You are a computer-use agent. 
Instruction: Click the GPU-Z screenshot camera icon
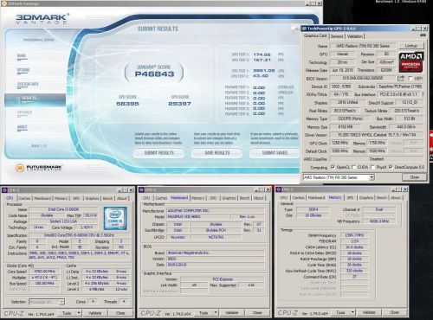(x=423, y=35)
